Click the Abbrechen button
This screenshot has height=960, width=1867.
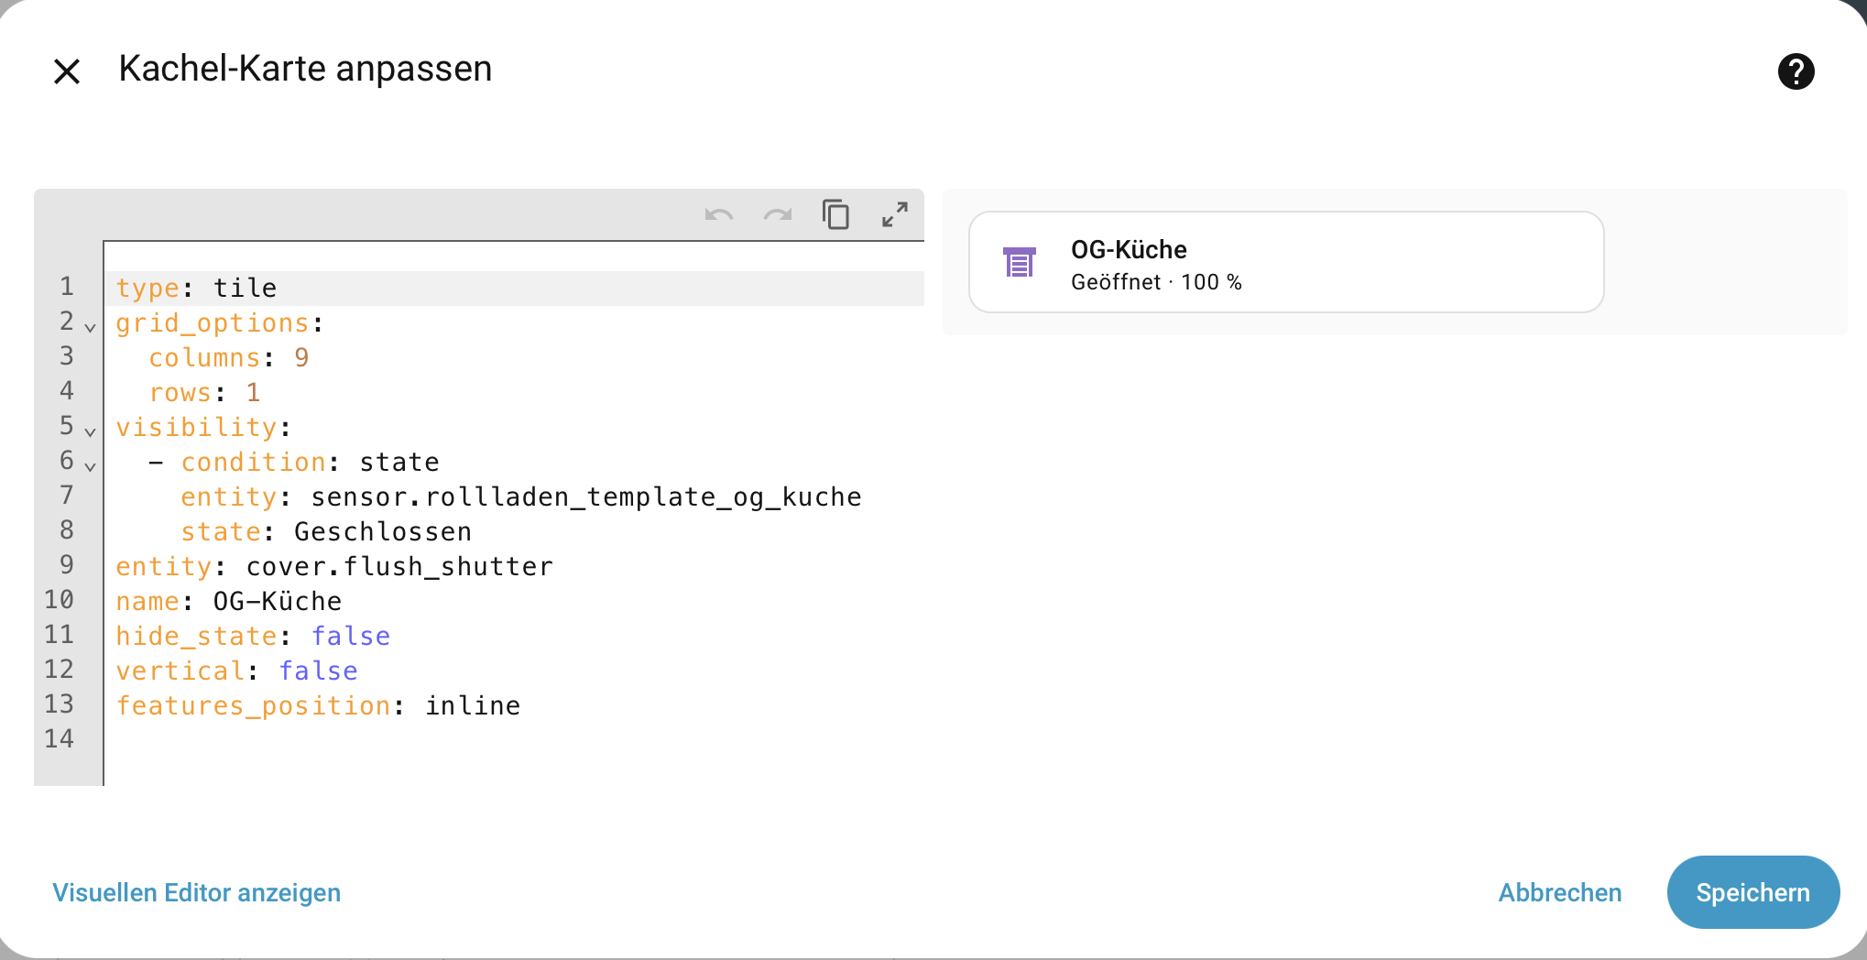tap(1560, 892)
